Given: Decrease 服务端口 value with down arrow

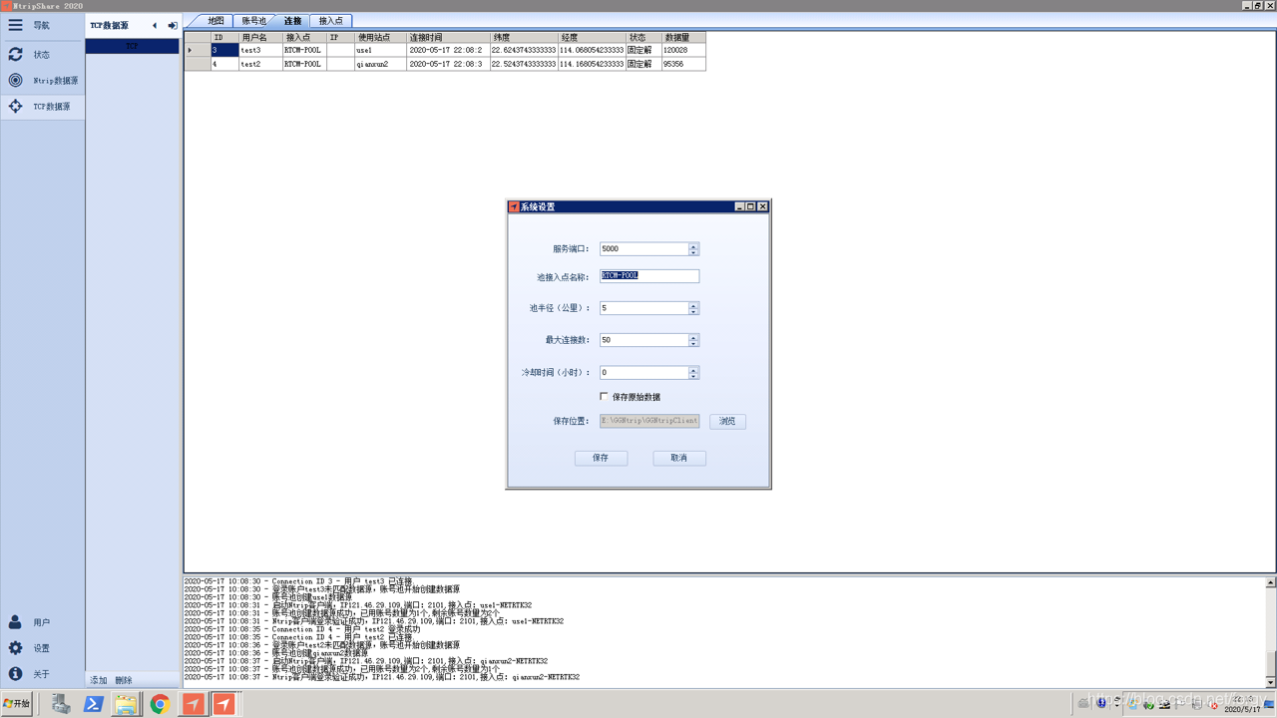Looking at the screenshot, I should click(x=693, y=252).
